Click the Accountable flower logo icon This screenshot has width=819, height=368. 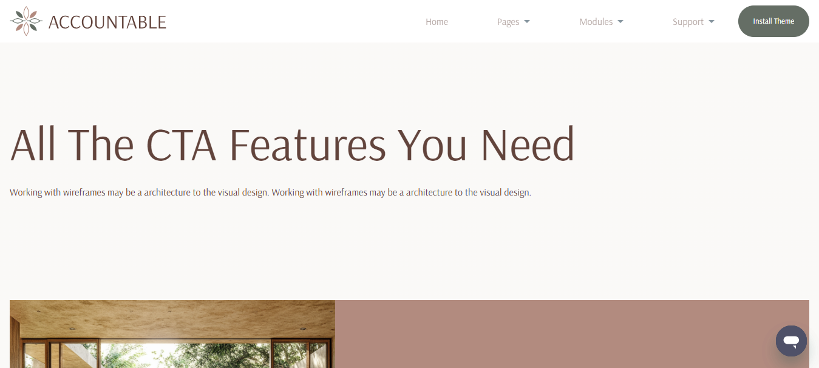[x=26, y=21]
